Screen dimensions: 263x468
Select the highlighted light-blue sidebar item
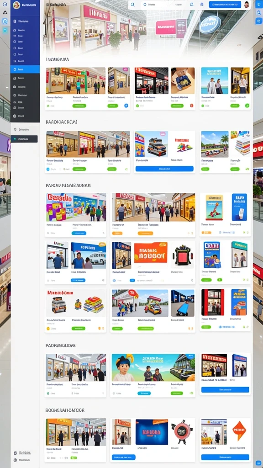25,69
